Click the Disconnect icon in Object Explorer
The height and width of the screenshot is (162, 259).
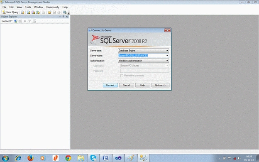point(20,21)
